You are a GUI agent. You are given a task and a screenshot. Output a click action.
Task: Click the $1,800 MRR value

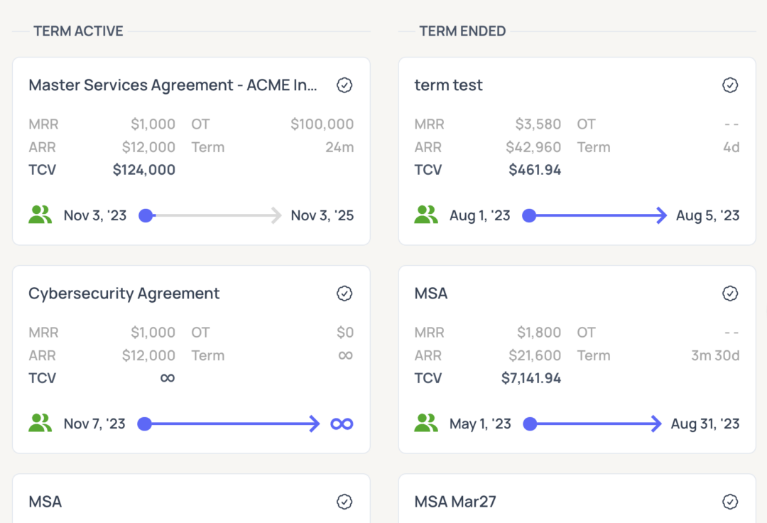(539, 333)
